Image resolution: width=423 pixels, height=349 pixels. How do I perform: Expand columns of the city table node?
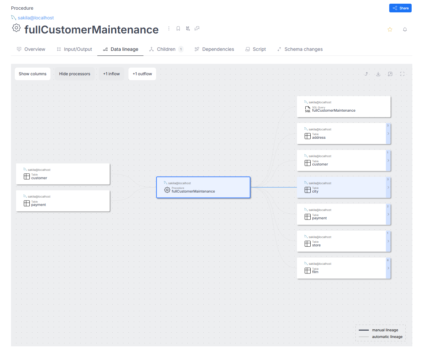click(x=388, y=188)
